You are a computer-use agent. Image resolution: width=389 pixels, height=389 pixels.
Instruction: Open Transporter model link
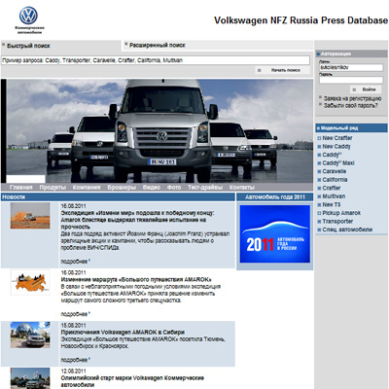[x=337, y=221]
